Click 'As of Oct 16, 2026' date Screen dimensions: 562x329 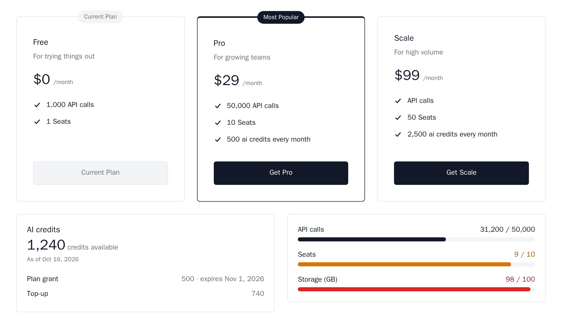click(53, 259)
